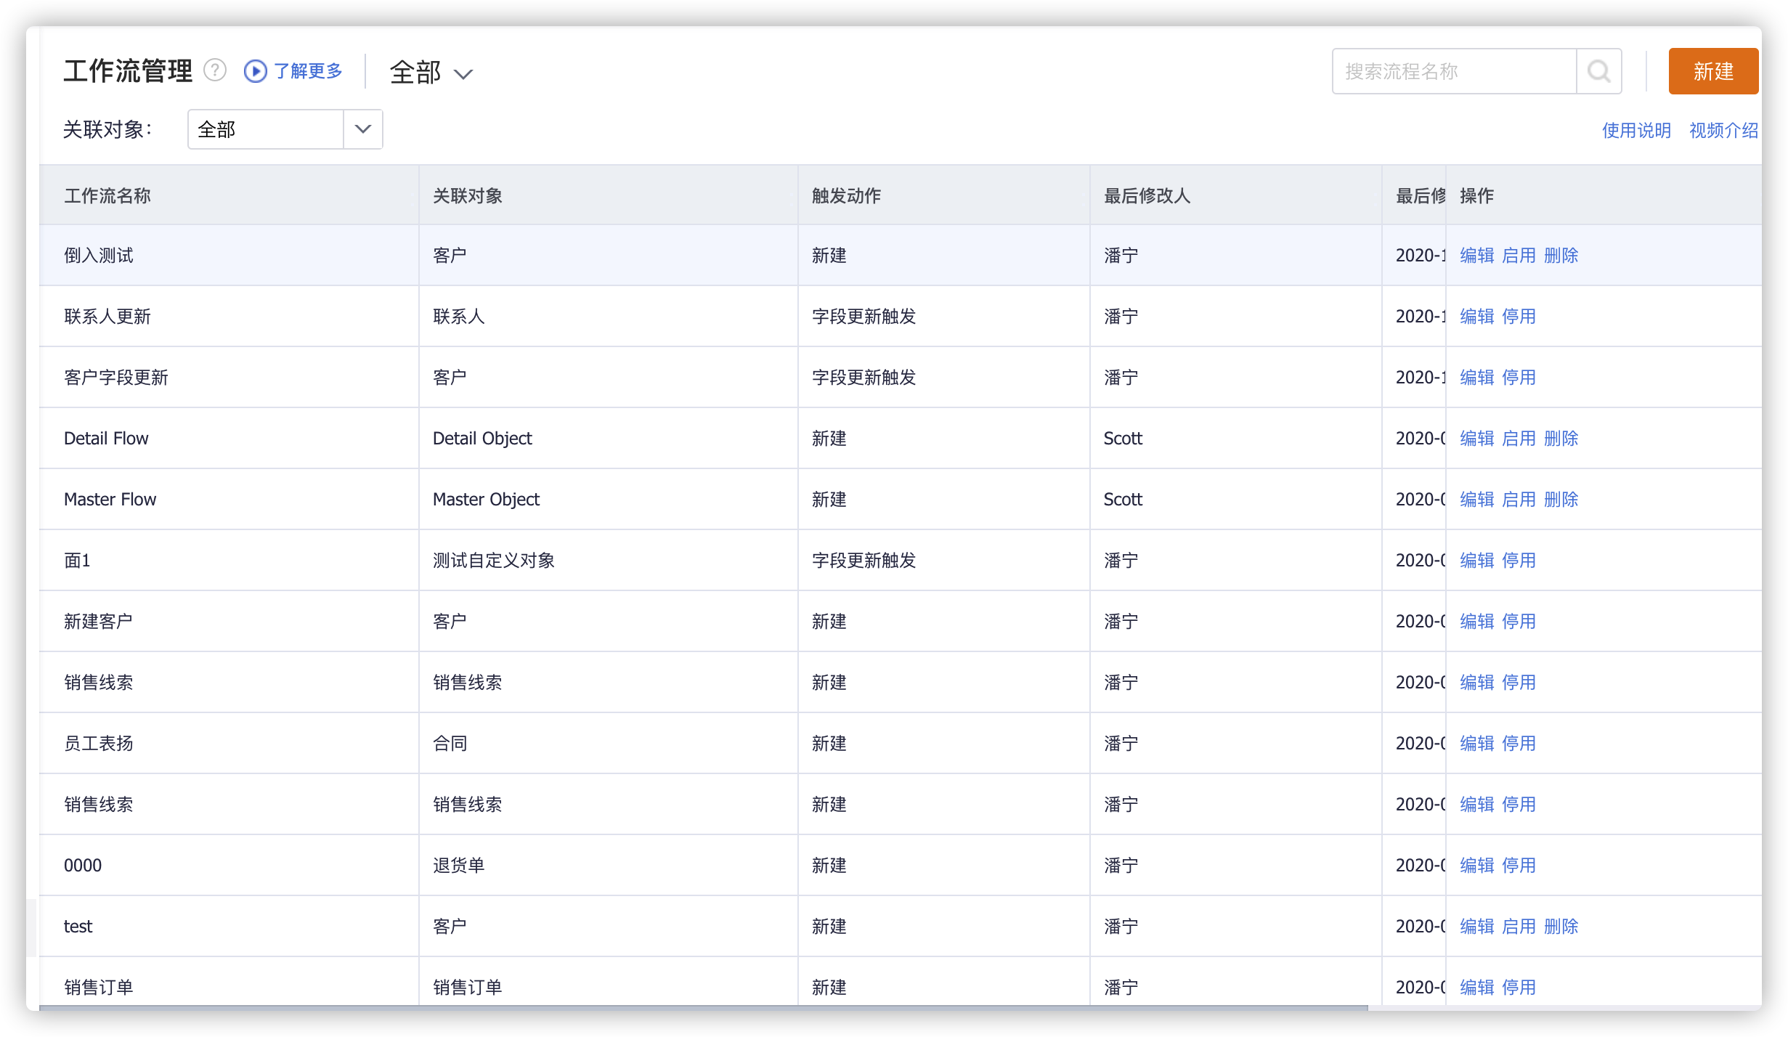Type in the 搜索流程名称 search field
The height and width of the screenshot is (1037, 1788).
tap(1452, 71)
